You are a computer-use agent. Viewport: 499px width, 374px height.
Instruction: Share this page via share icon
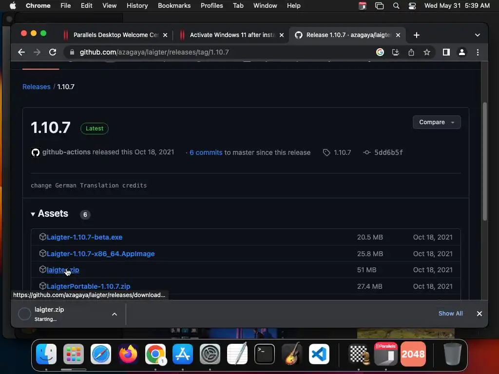(411, 52)
